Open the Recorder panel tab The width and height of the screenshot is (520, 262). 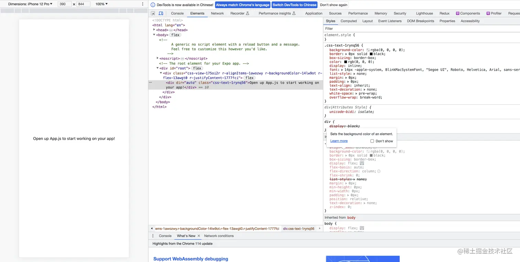point(240,13)
